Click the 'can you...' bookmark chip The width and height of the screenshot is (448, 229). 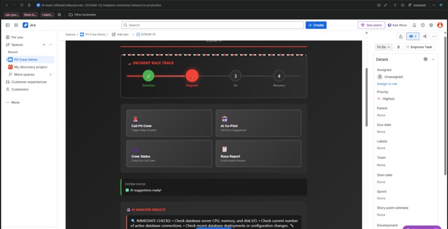[12, 14]
